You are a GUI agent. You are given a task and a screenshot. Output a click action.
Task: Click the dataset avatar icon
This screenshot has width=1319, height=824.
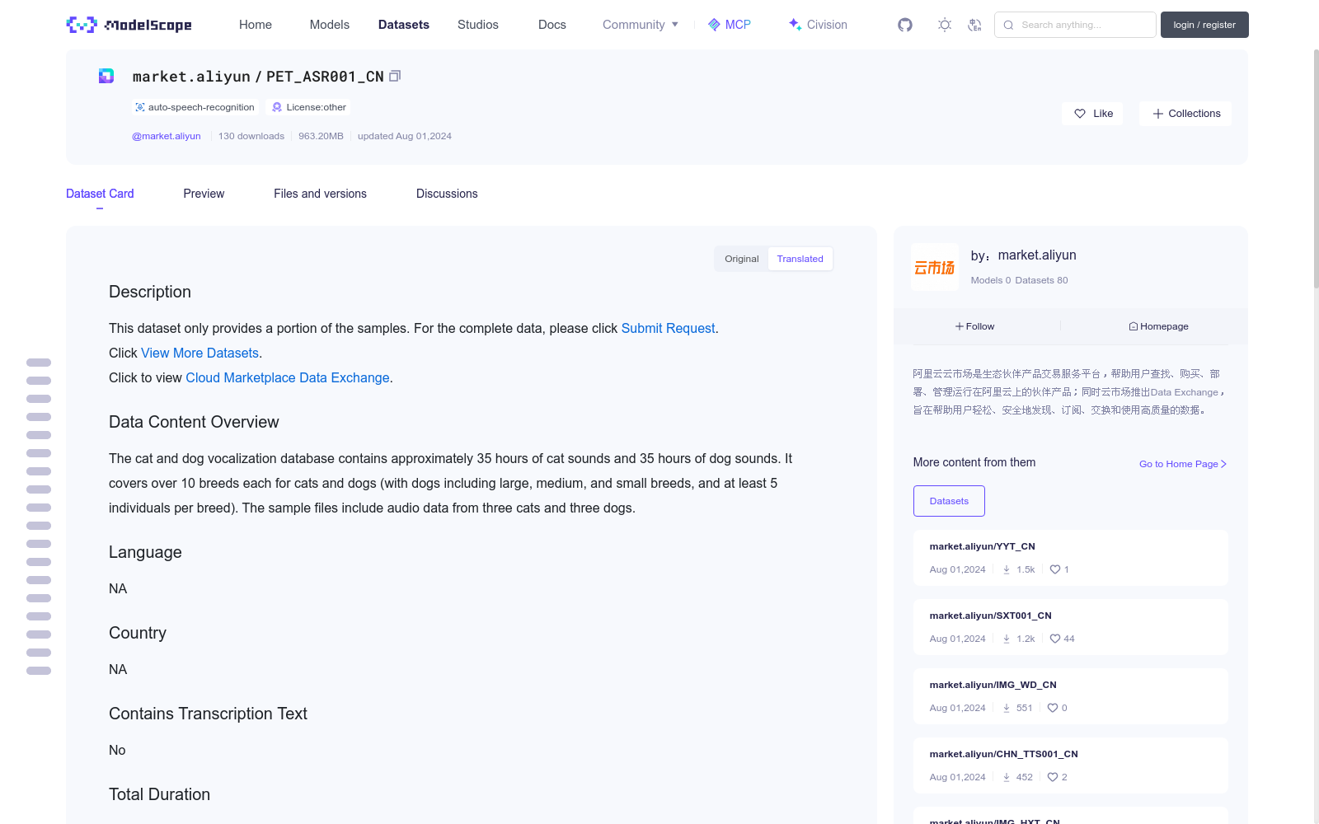pos(106,76)
